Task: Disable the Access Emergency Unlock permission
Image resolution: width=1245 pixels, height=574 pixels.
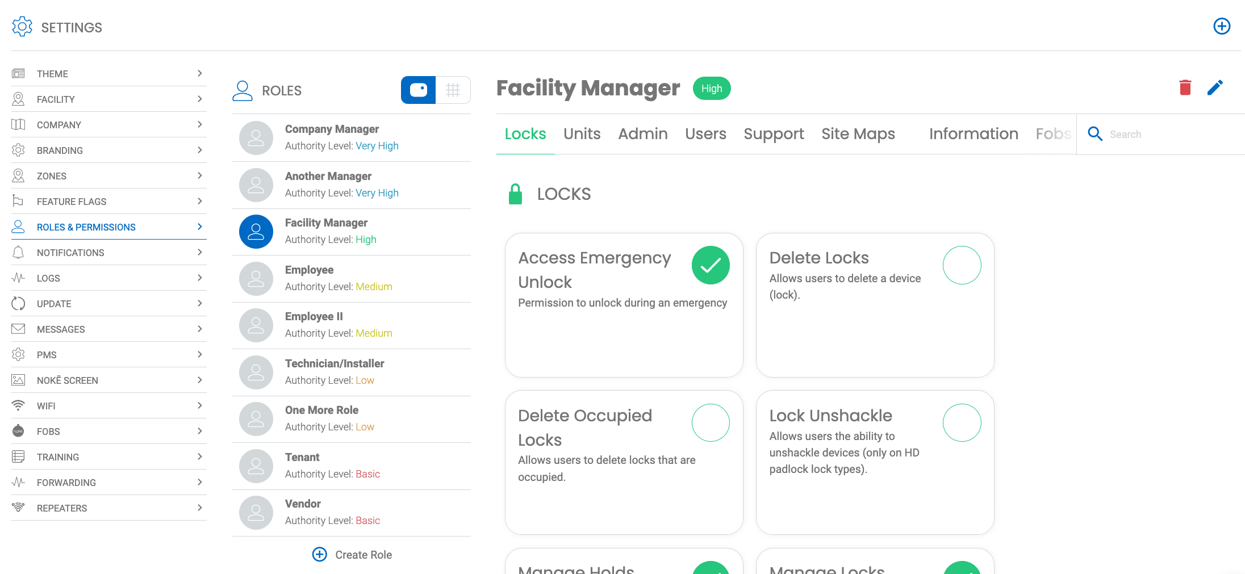Action: point(711,265)
